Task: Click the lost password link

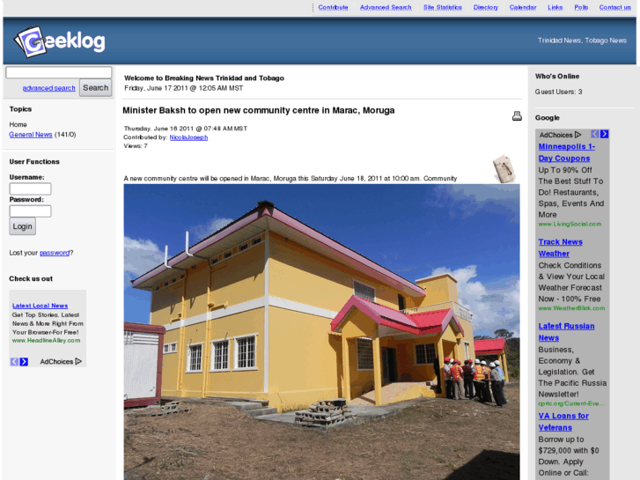Action: pyautogui.click(x=55, y=253)
